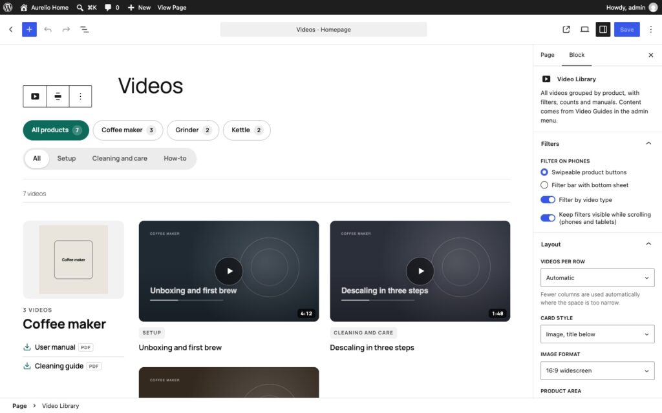
Task: Click View Page in admin bar
Action: tap(172, 7)
